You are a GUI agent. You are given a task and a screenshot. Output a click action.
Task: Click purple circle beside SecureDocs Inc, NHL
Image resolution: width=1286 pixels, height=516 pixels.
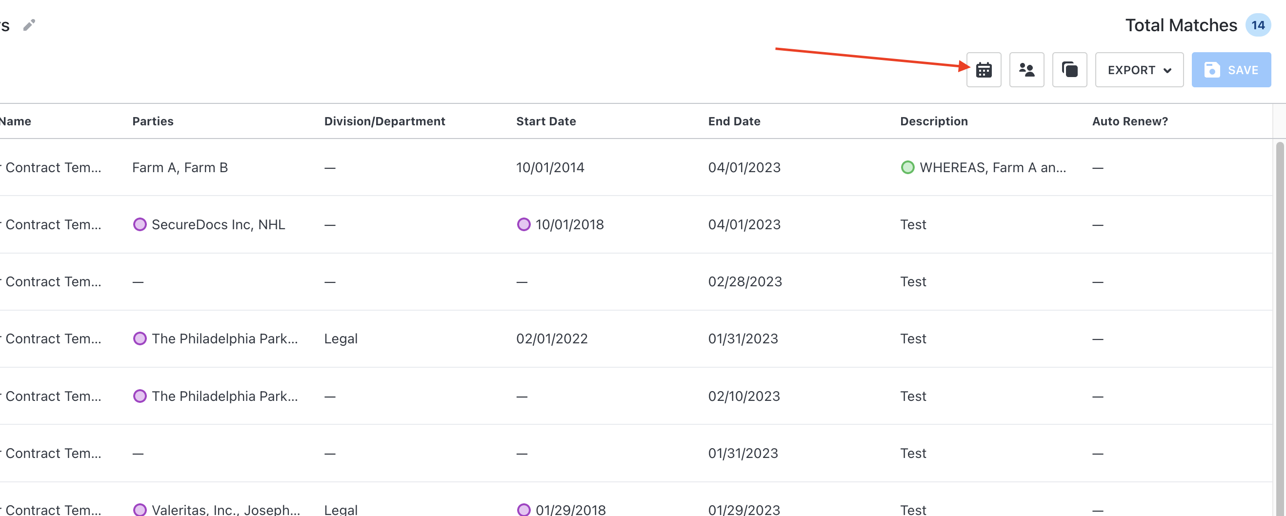(x=140, y=224)
